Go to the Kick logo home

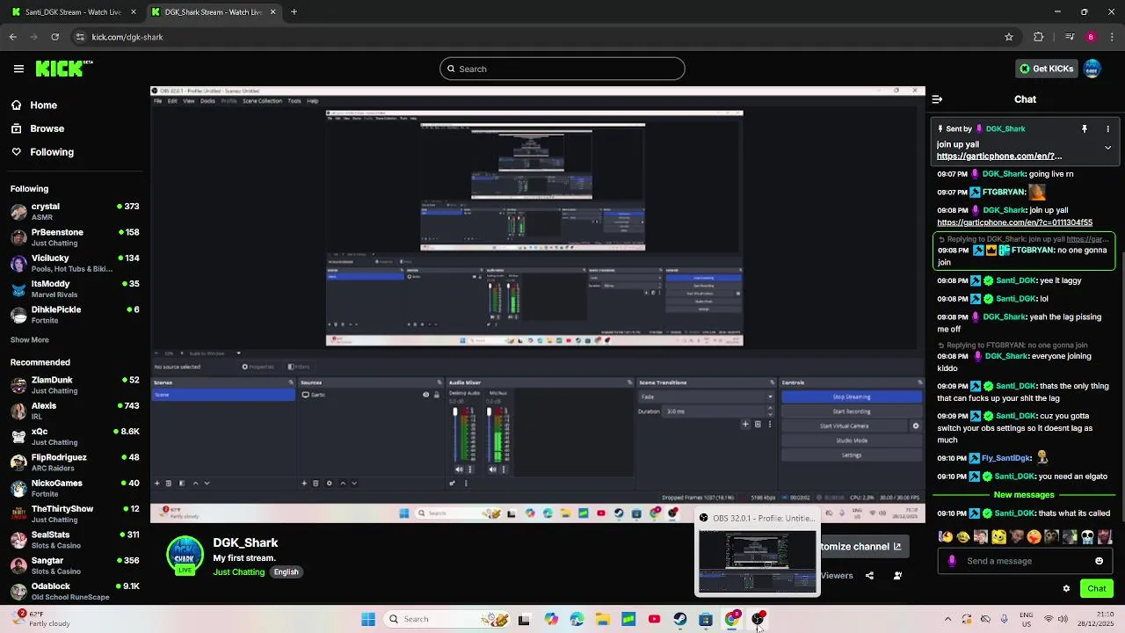[x=64, y=69]
